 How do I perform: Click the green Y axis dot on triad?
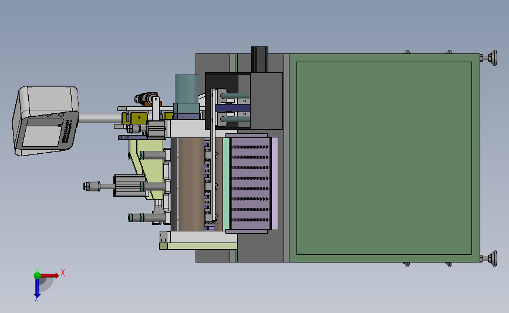click(37, 275)
